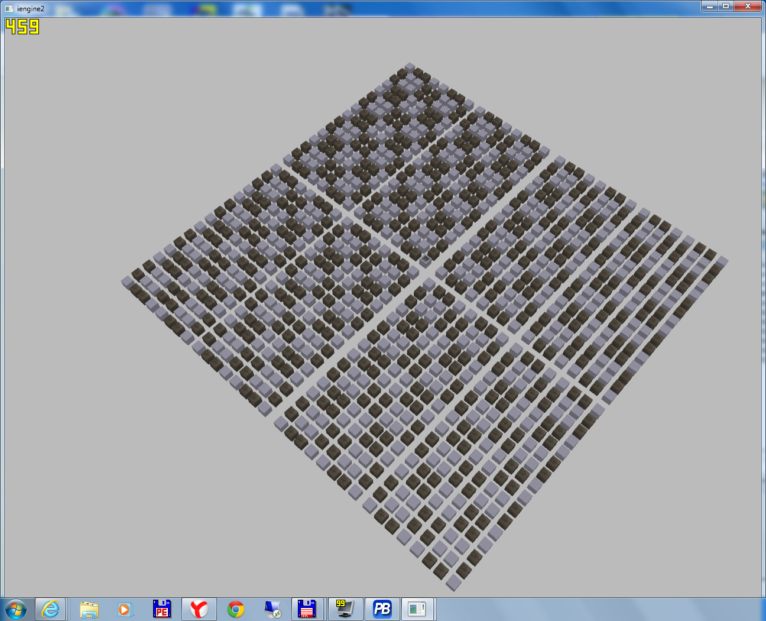The width and height of the screenshot is (766, 621).
Task: Click the iengine2 title bar icon
Action: pyautogui.click(x=9, y=8)
